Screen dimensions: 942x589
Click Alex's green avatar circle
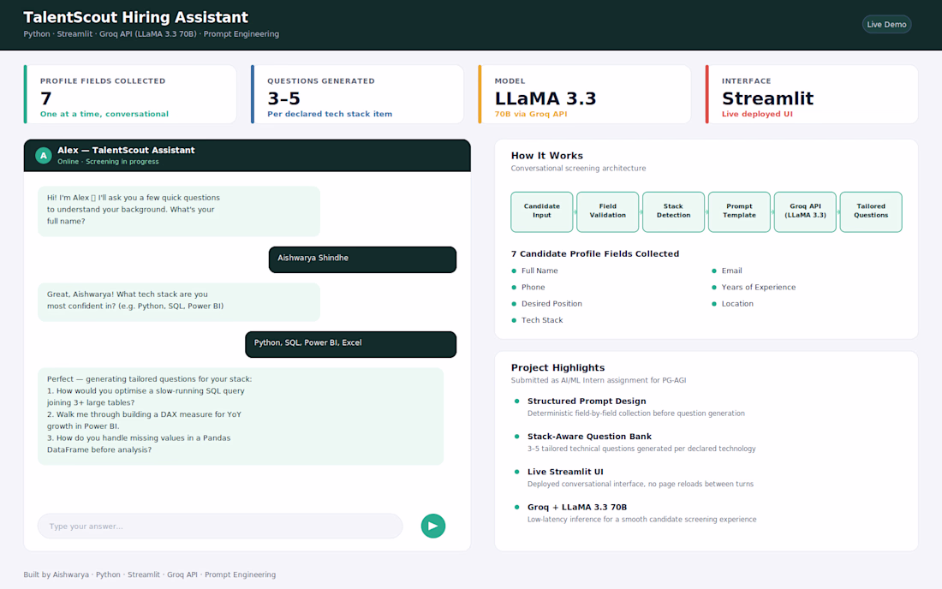point(44,156)
